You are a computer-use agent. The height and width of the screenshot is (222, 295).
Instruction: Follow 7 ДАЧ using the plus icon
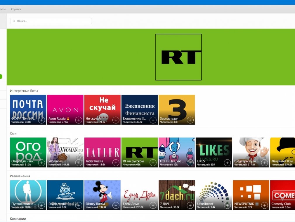click(x=190, y=205)
